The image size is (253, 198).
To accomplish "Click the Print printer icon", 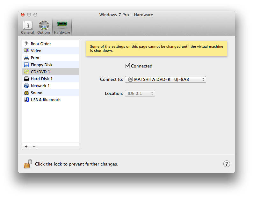I will (x=26, y=58).
